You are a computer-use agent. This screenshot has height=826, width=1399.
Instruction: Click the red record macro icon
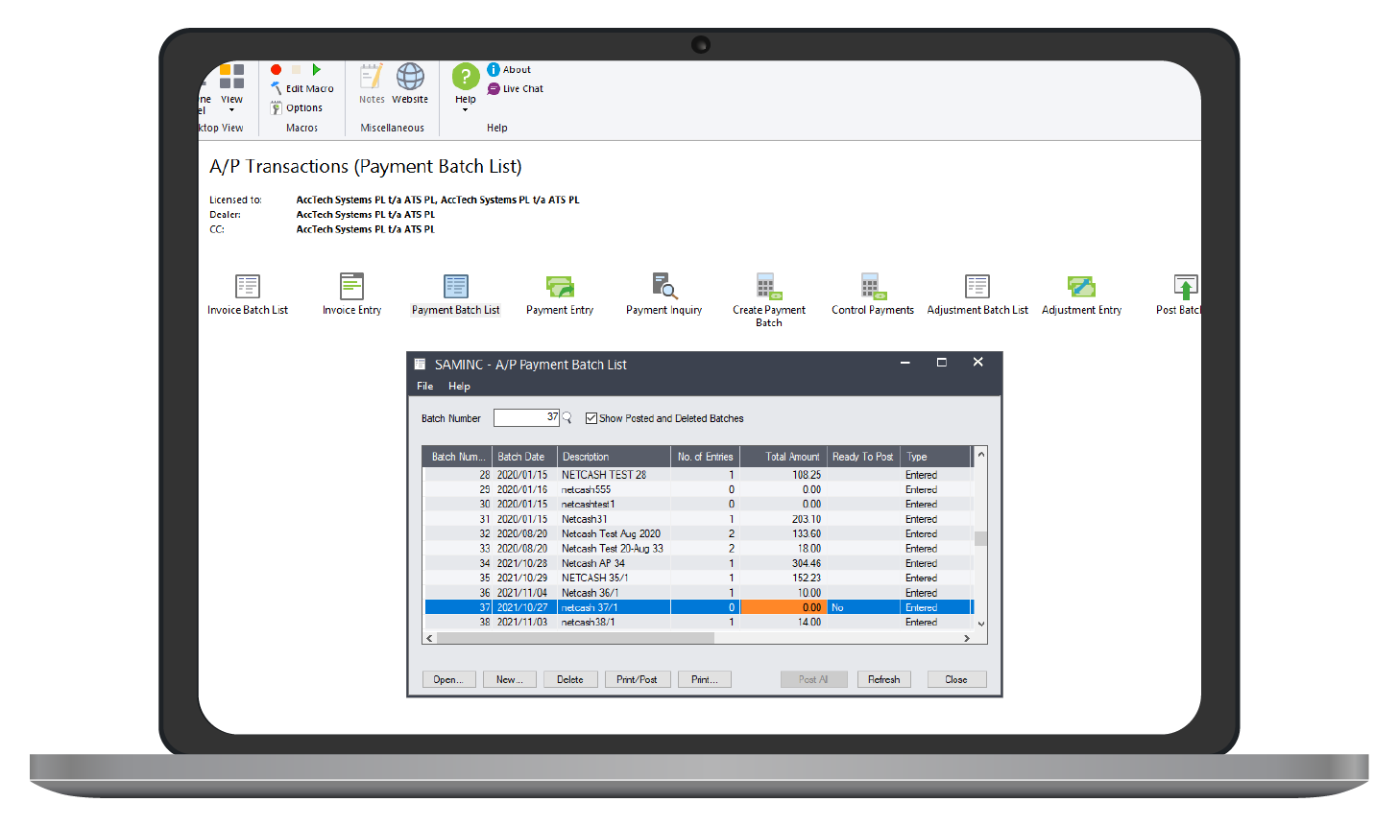[276, 70]
